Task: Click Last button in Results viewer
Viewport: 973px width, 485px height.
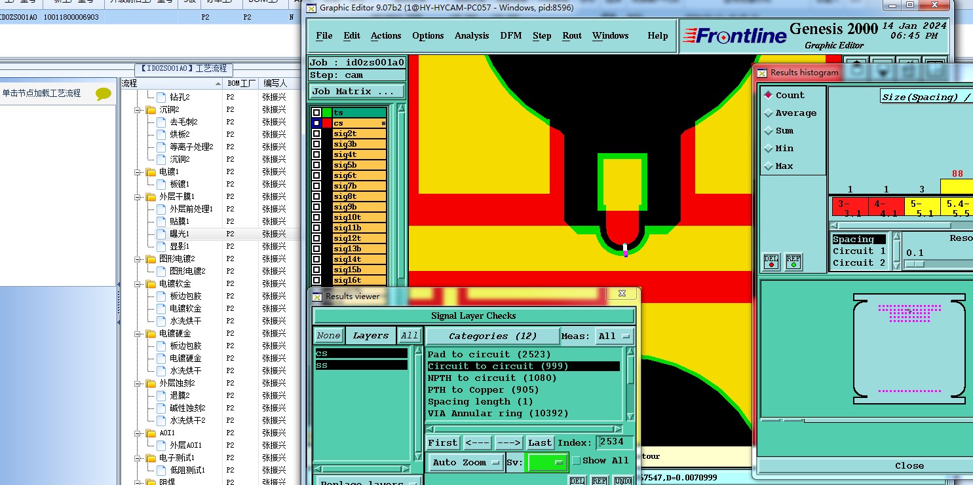Action: (540, 443)
